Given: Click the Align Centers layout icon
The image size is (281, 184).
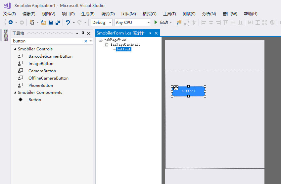Looking at the screenshot, I should click(x=211, y=23).
